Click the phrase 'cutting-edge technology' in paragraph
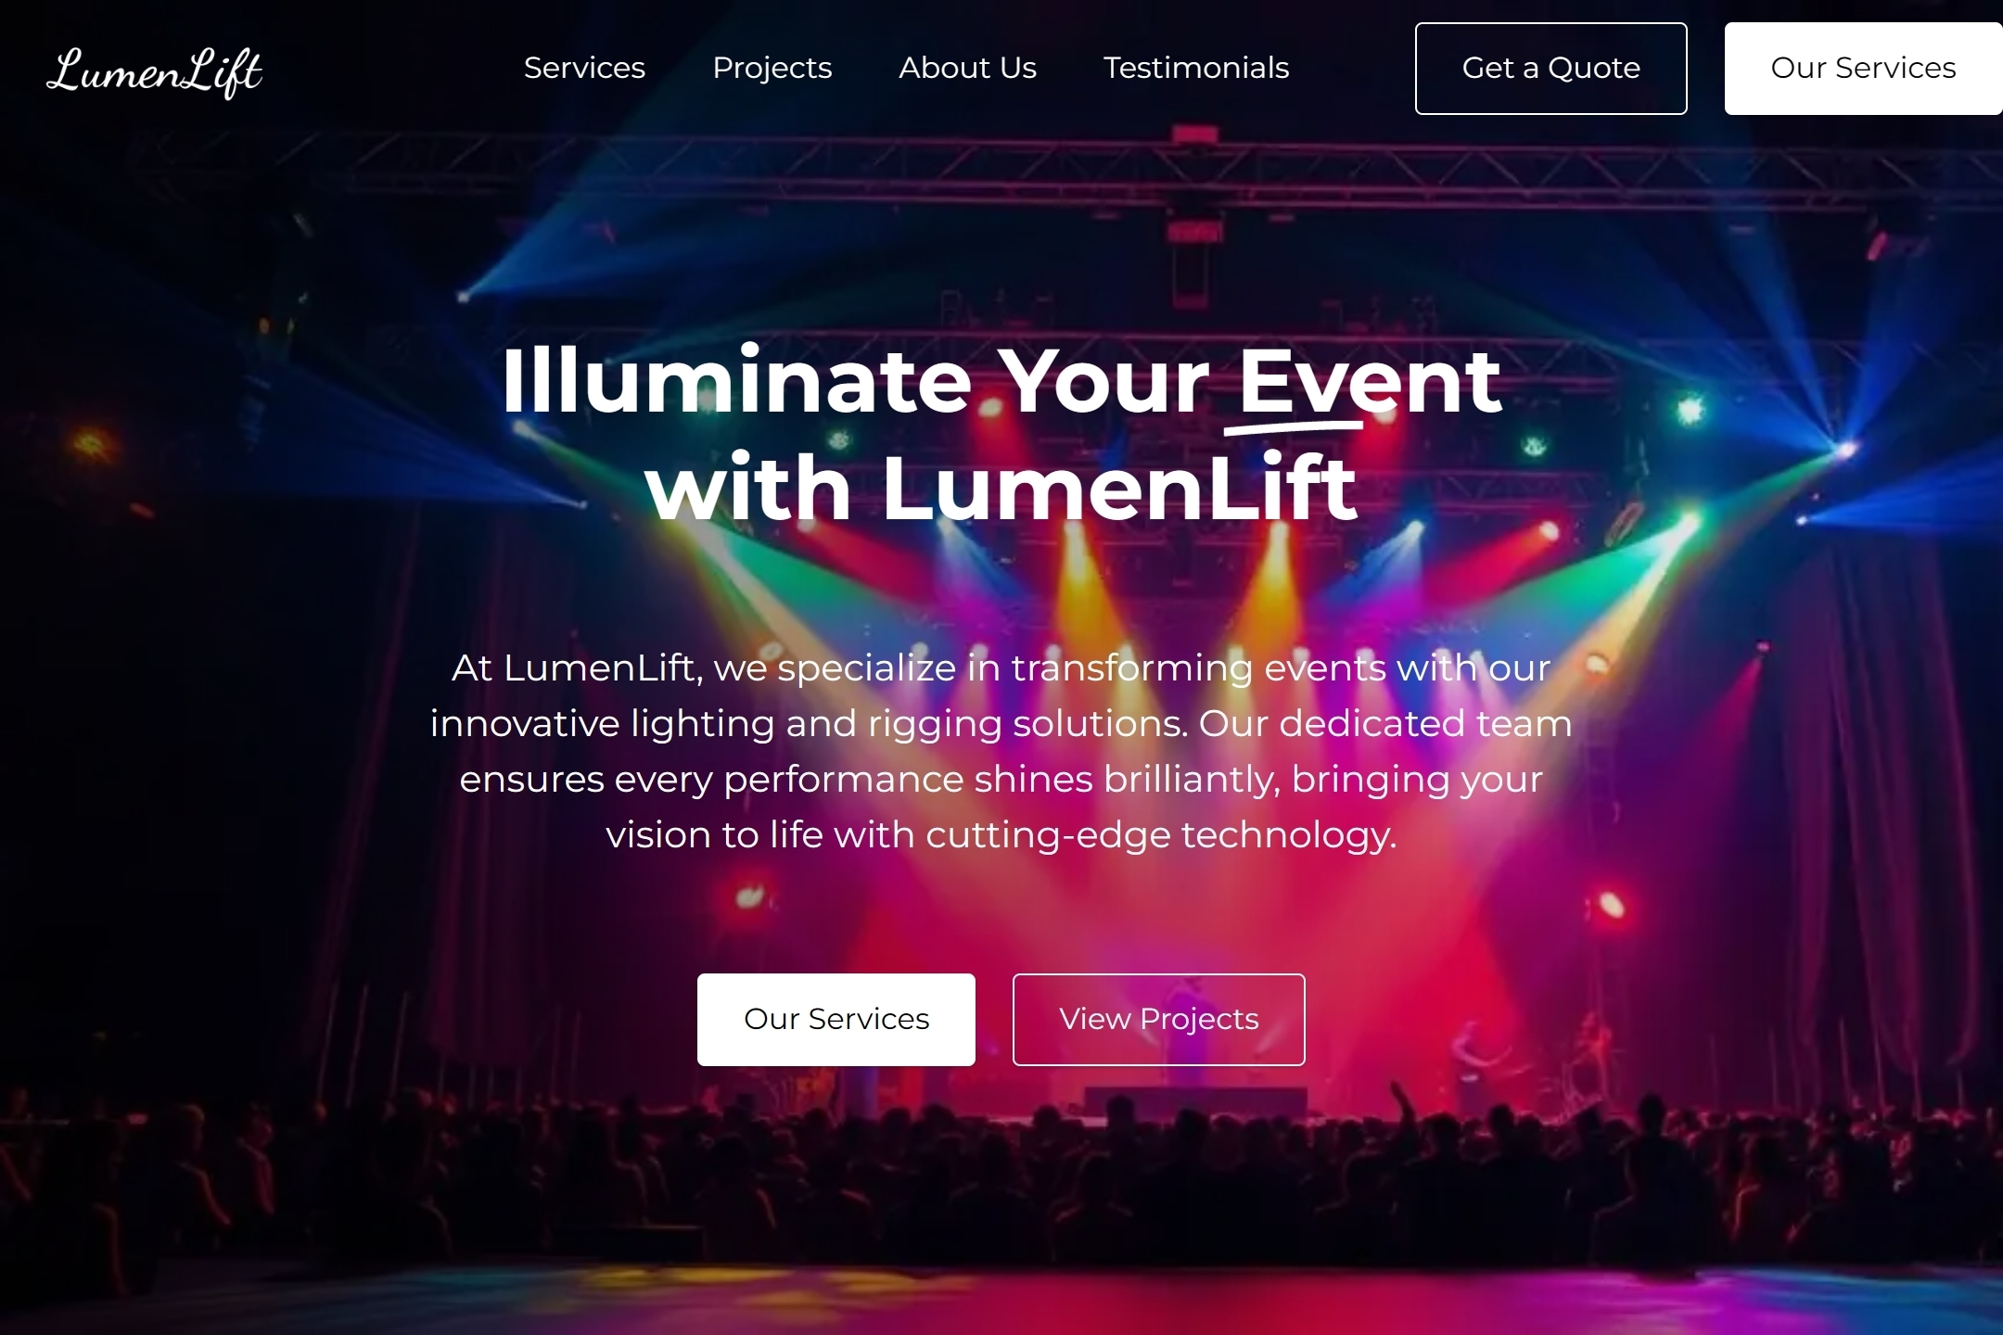This screenshot has height=1335, width=2003. pyautogui.click(x=1160, y=835)
